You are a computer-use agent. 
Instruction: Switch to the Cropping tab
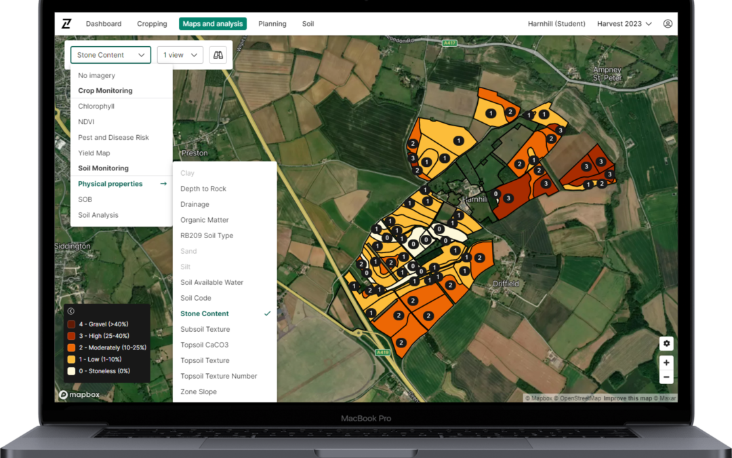152,23
